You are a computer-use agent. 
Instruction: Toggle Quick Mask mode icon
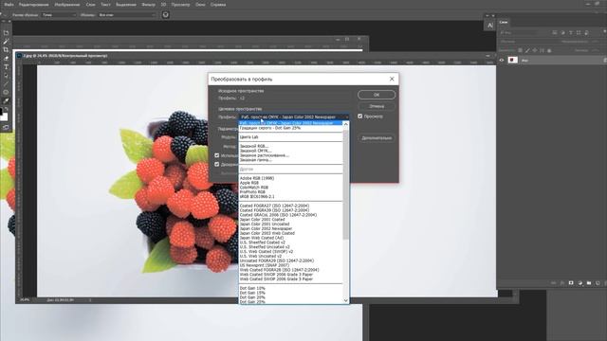click(x=6, y=127)
